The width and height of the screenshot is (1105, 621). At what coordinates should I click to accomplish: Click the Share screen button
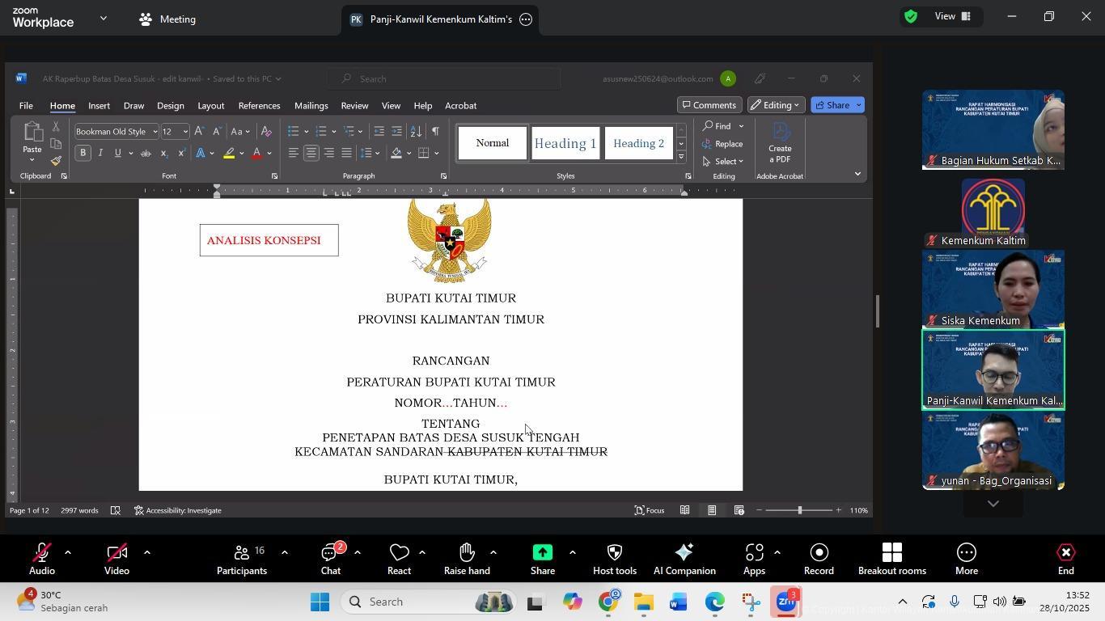coord(542,557)
